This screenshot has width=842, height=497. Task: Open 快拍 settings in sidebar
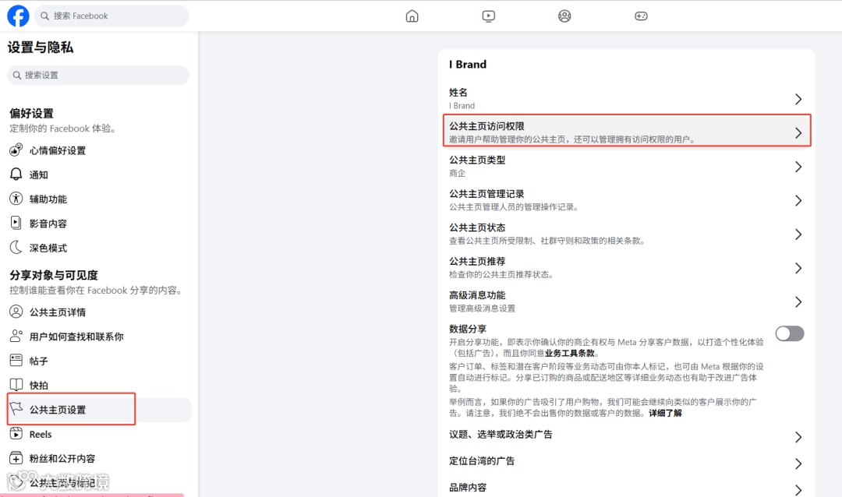99,386
